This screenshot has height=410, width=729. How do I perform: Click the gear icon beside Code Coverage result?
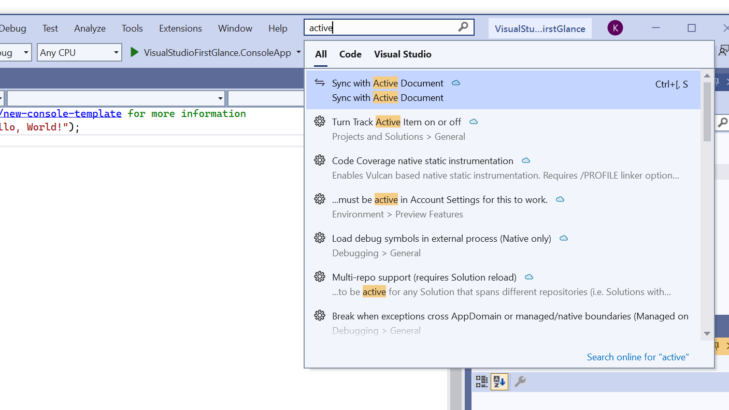click(320, 160)
